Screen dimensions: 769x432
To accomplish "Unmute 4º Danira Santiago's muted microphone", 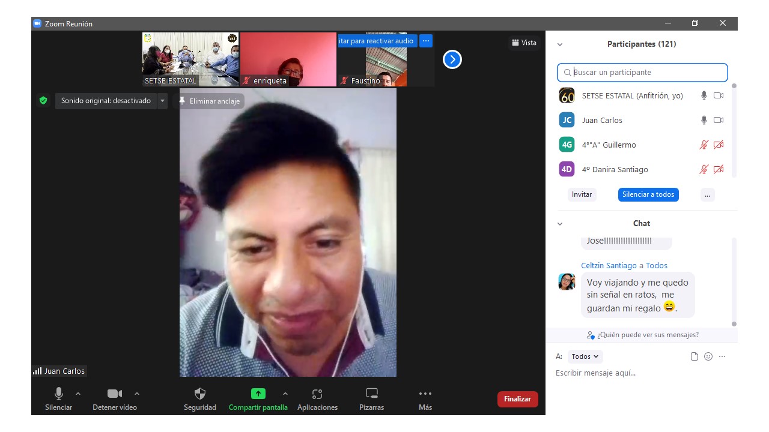I will pyautogui.click(x=704, y=169).
